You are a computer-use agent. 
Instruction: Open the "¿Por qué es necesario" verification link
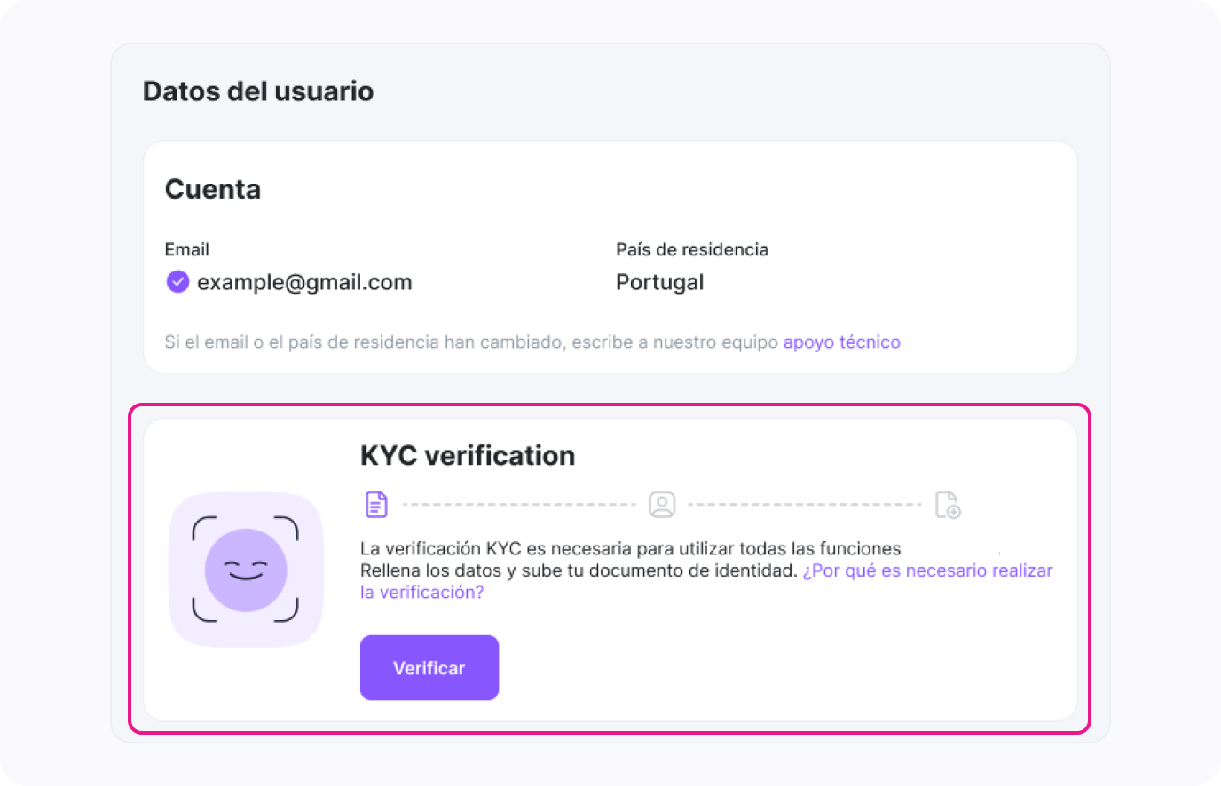927,570
